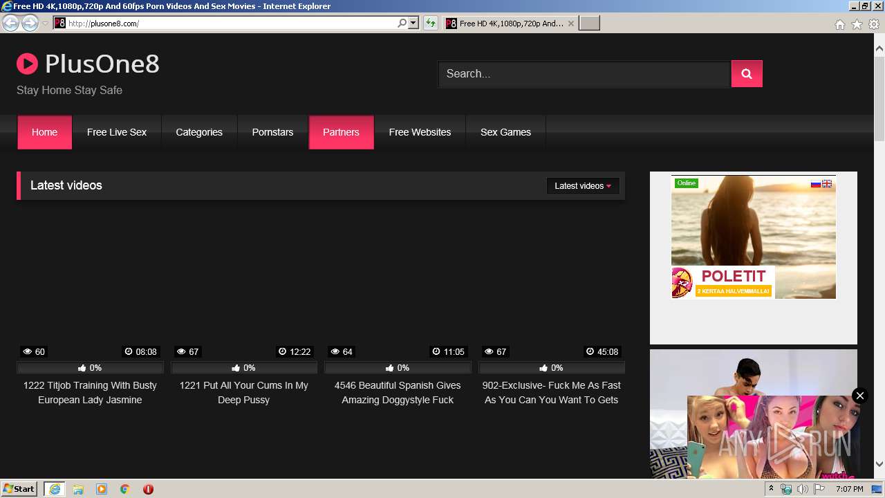The height and width of the screenshot is (498, 885).
Task: Launch Chrome from the taskbar
Action: 125,489
